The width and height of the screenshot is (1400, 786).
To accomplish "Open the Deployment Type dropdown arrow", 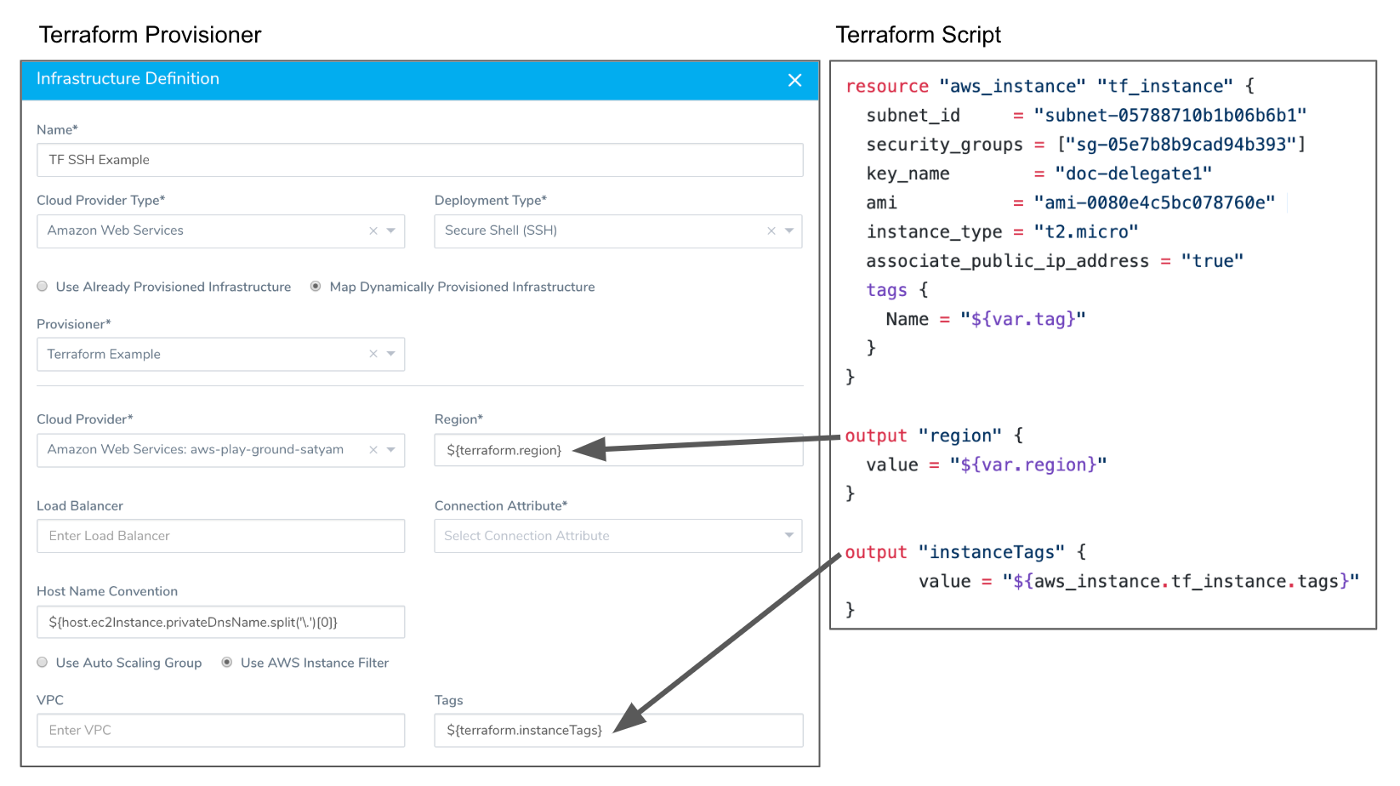I will pos(789,231).
